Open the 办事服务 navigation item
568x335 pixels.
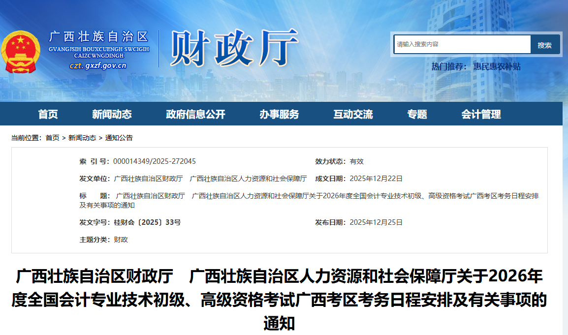pyautogui.click(x=279, y=114)
